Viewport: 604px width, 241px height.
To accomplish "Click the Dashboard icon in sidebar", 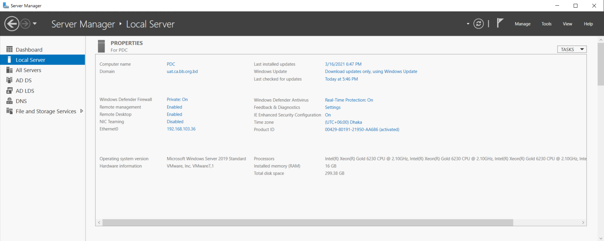I will 9,49.
